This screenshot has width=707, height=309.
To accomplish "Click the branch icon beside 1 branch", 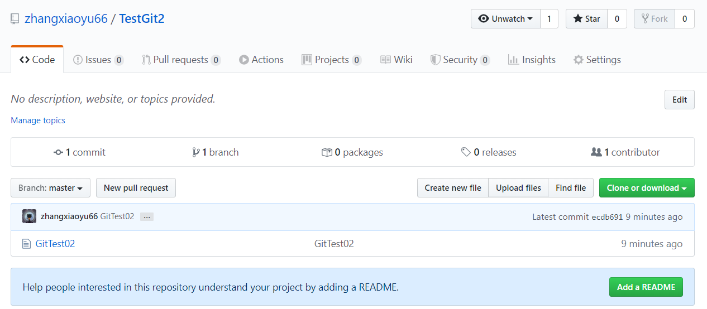I will pos(195,152).
